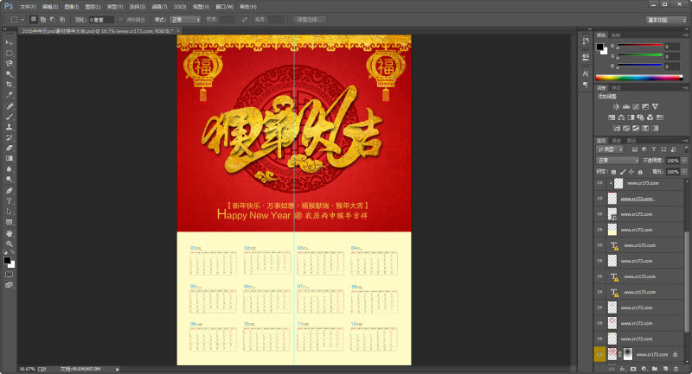692x374 pixels.
Task: Open the 滤镜(T) menu
Action: coord(159,7)
